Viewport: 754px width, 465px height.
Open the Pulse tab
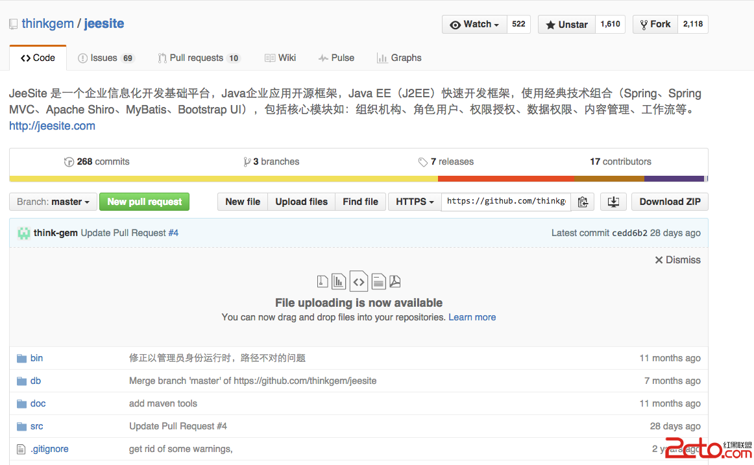pyautogui.click(x=336, y=58)
